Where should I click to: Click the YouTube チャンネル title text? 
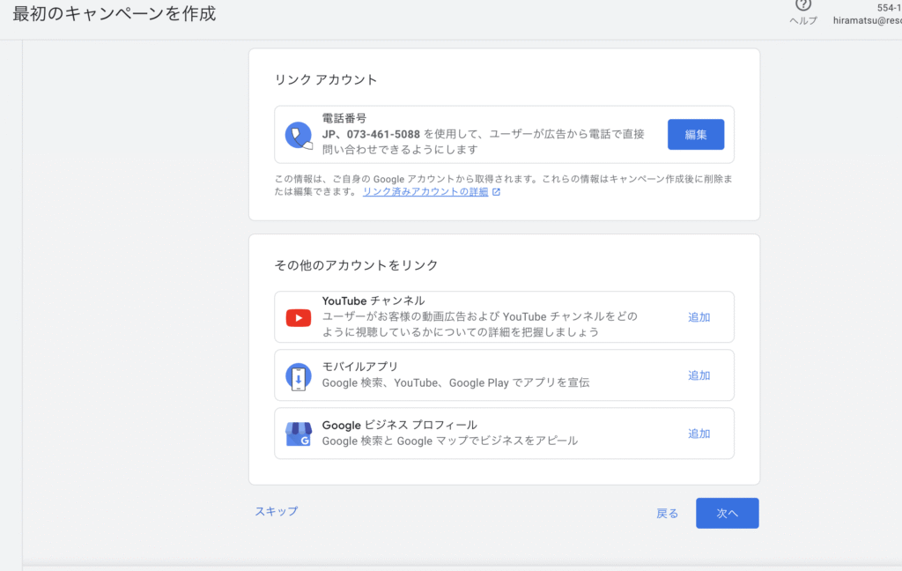click(x=373, y=300)
